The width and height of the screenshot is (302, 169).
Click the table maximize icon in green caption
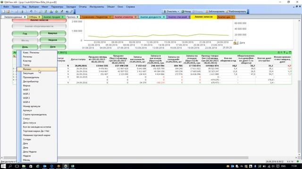(290, 52)
